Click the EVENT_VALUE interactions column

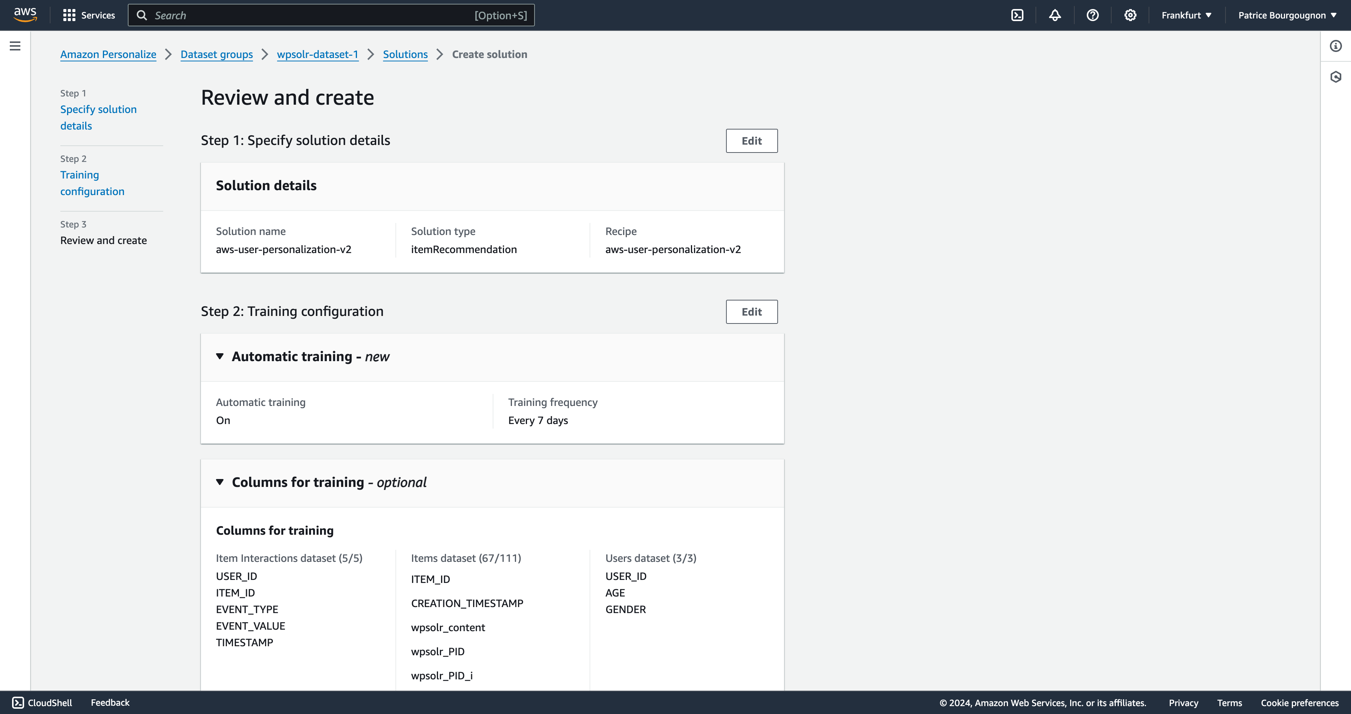[251, 626]
